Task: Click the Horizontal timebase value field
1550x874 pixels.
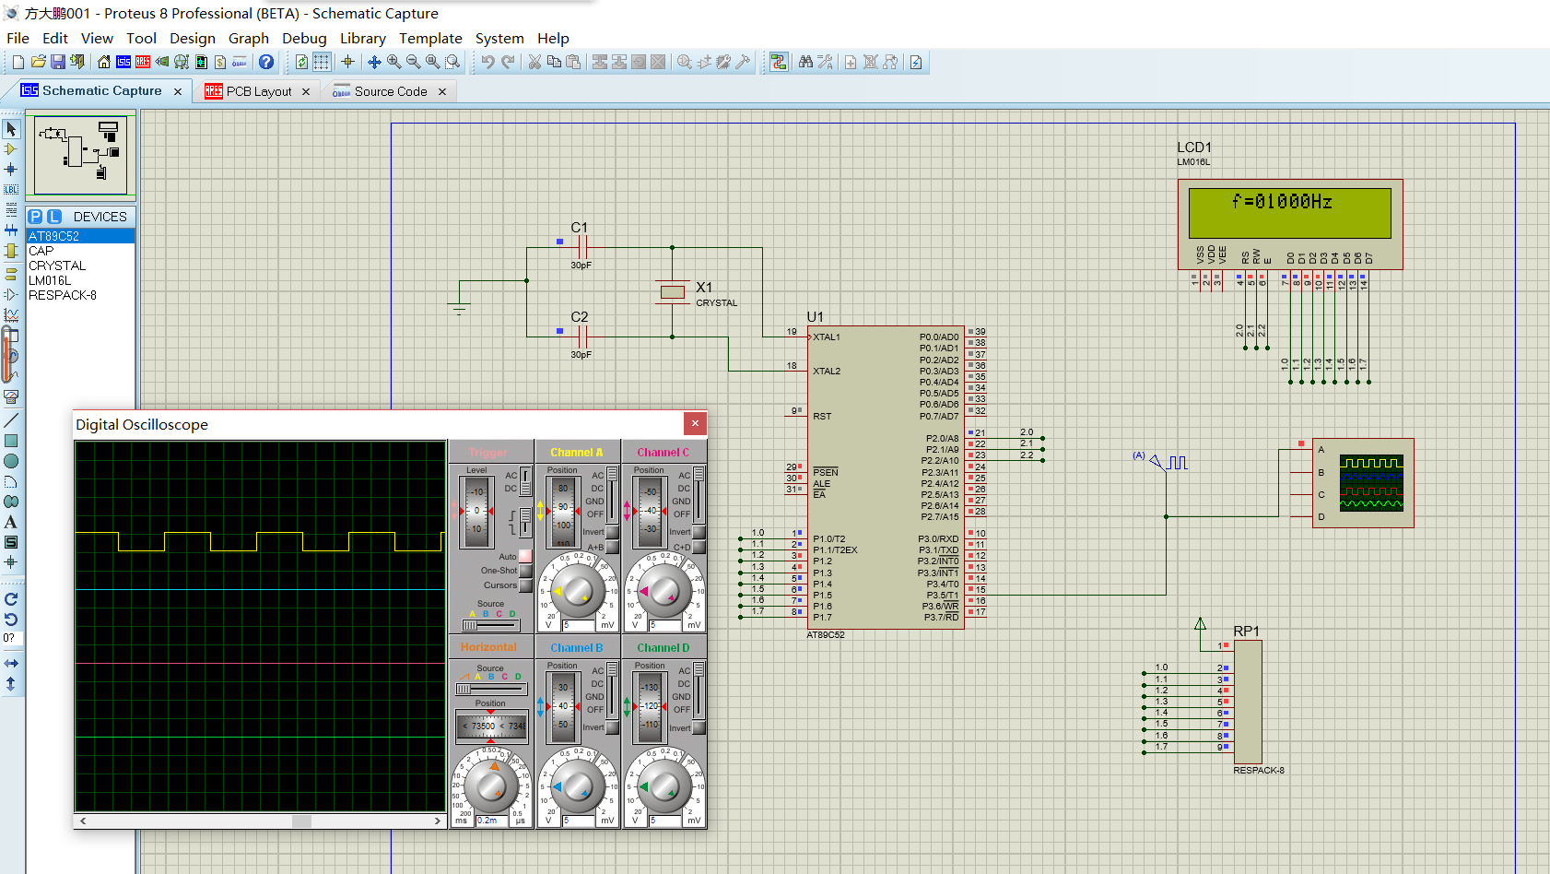Action: [489, 821]
